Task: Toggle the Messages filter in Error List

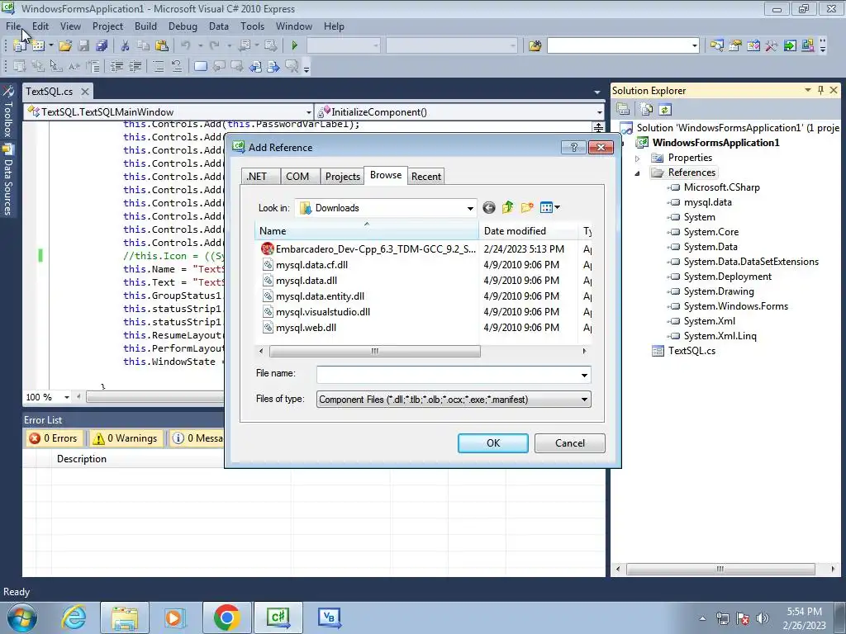Action: [x=197, y=438]
